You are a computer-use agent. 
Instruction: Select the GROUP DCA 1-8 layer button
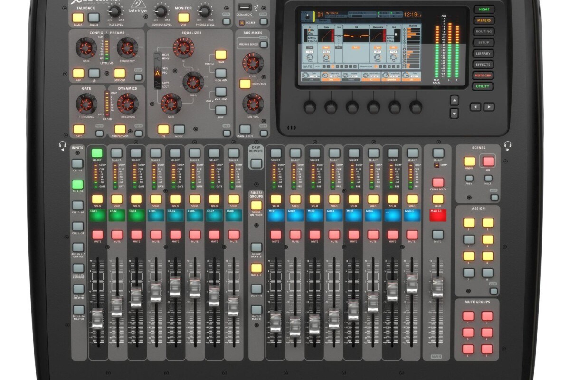256,247
